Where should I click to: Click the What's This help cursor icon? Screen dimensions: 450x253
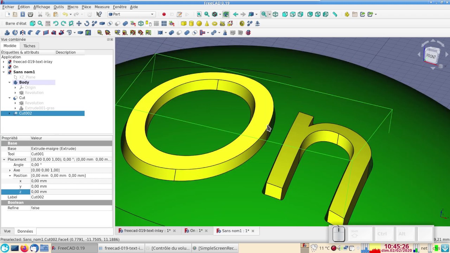[99, 14]
